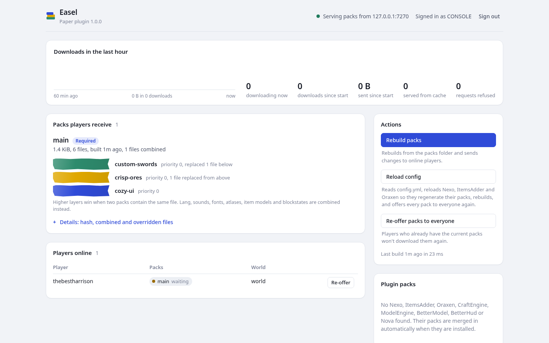The height and width of the screenshot is (343, 549).
Task: Click the World column header
Action: (258, 268)
